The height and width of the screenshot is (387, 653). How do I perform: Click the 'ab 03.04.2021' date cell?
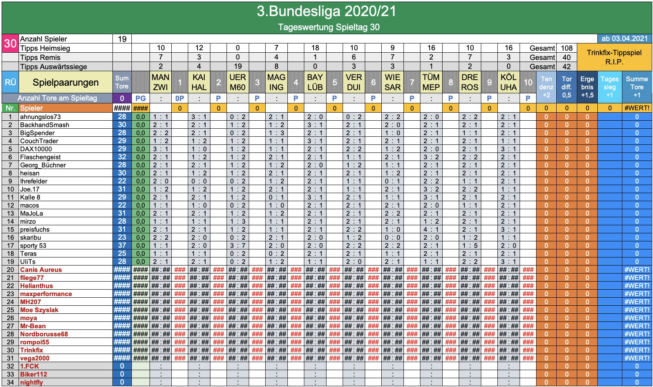pyautogui.click(x=624, y=39)
